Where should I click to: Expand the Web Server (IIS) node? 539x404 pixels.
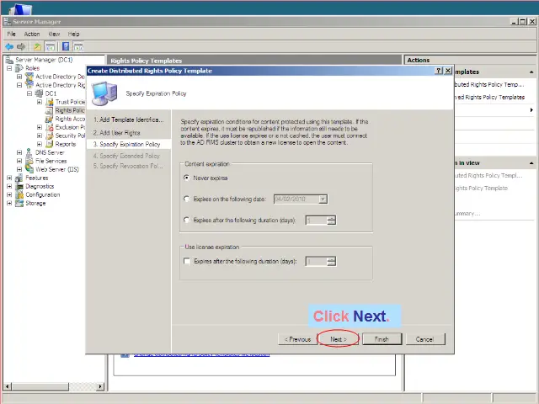point(19,169)
